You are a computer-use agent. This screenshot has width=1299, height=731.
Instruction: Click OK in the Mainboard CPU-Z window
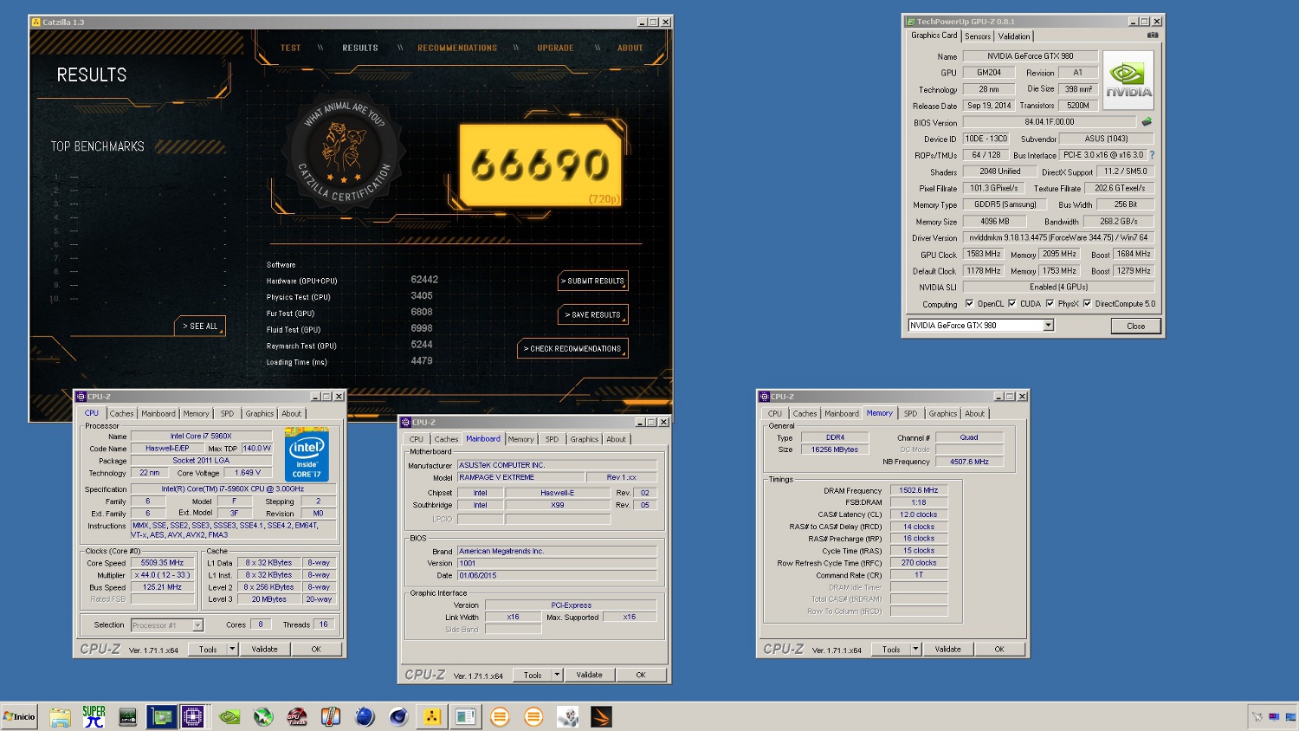point(641,675)
